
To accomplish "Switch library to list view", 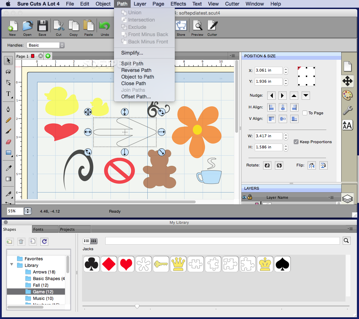I will pos(87,241).
